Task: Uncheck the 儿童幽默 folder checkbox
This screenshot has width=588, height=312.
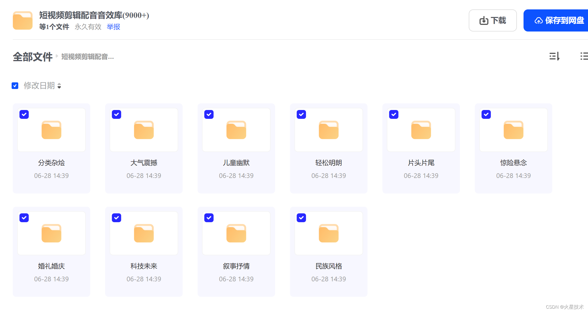Action: (209, 114)
